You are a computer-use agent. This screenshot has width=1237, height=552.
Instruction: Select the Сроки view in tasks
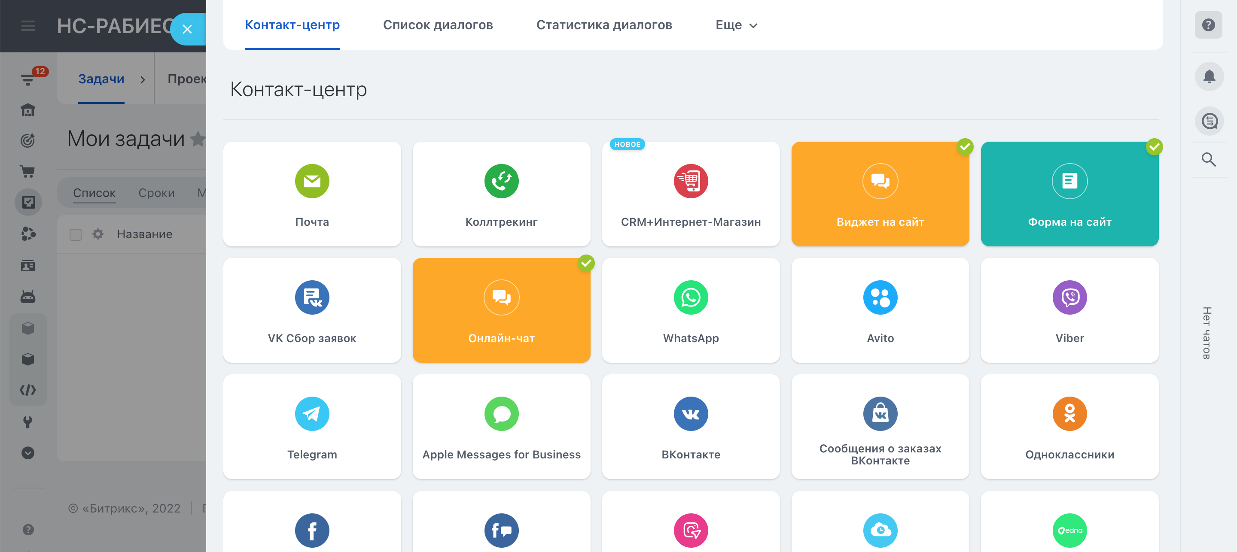click(156, 193)
